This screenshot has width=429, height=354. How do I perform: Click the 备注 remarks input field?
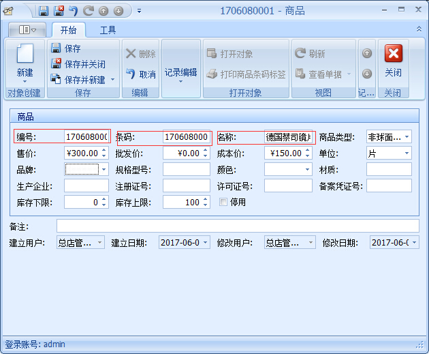point(238,226)
